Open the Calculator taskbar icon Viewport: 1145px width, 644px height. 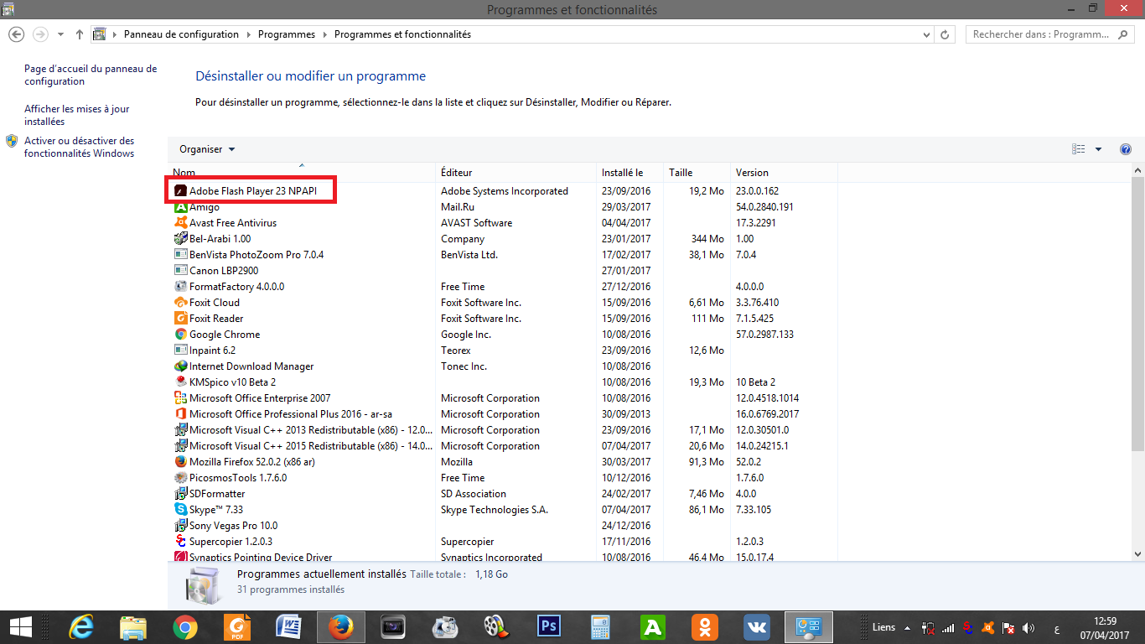(601, 626)
